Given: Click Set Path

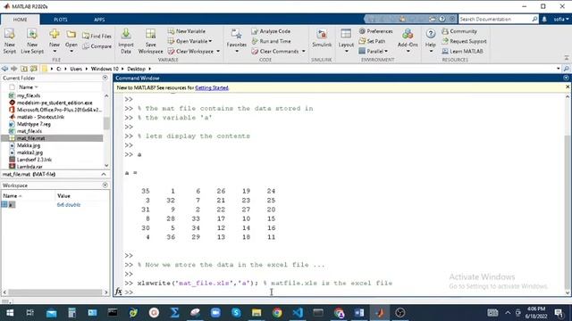Looking at the screenshot, I should pos(372,41).
